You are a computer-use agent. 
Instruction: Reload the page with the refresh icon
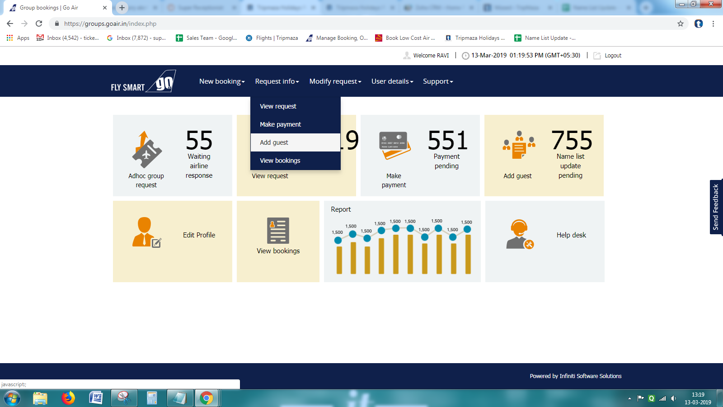click(39, 24)
